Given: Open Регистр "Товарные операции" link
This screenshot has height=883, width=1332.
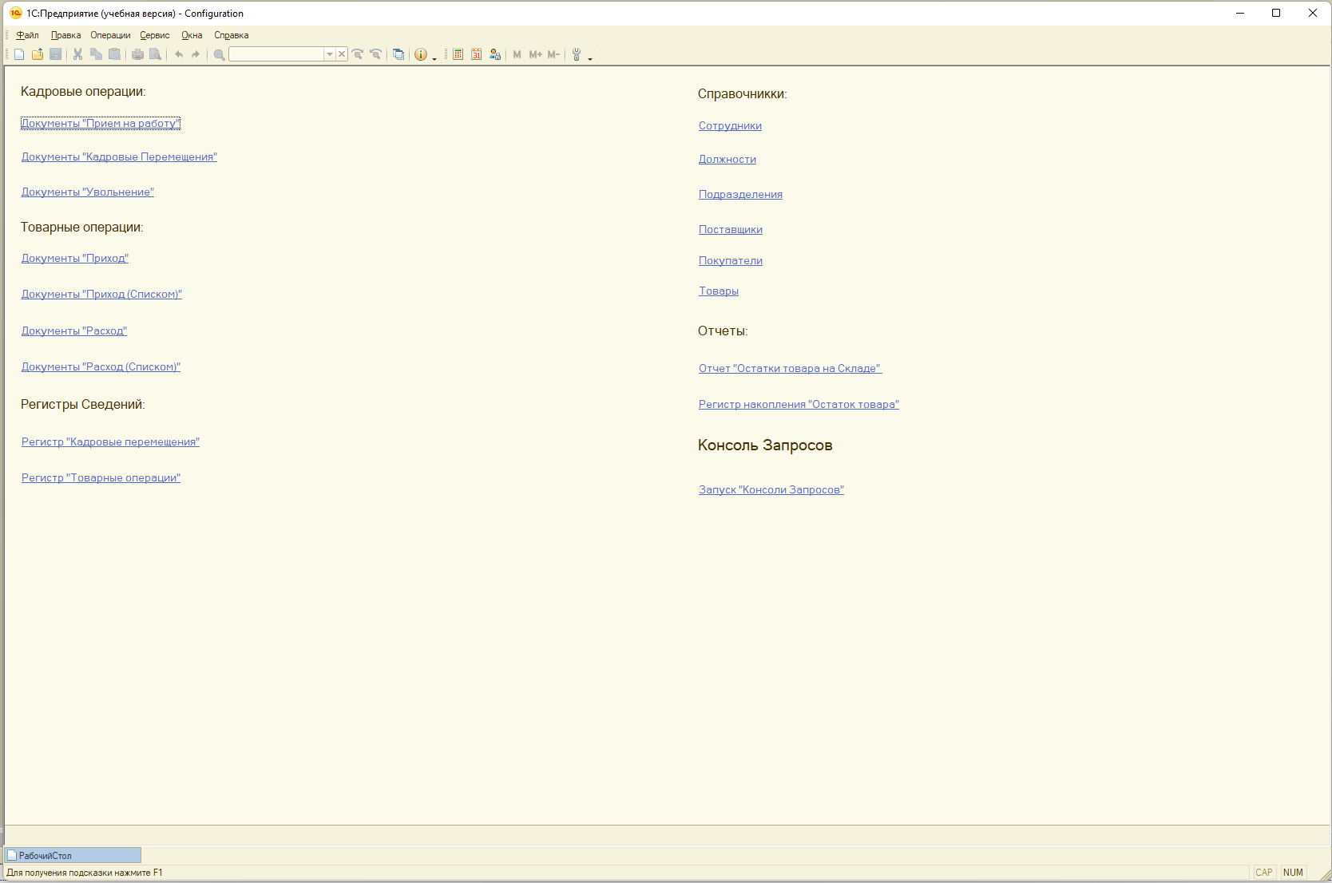Looking at the screenshot, I should click(101, 477).
